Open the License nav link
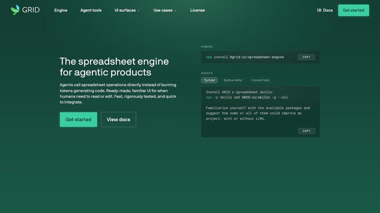 197,10
